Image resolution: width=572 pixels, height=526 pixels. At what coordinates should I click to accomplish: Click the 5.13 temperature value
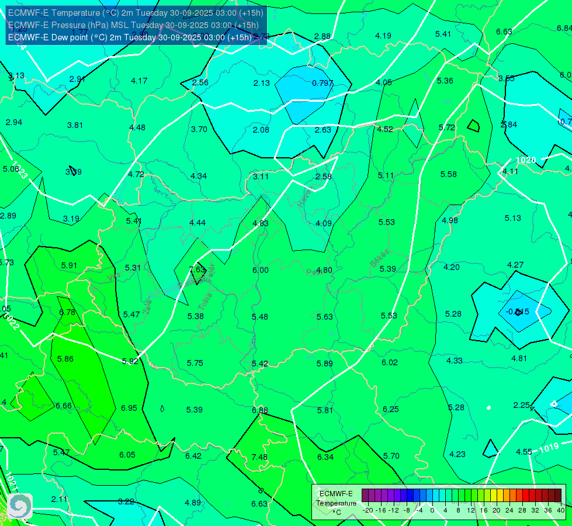click(513, 218)
